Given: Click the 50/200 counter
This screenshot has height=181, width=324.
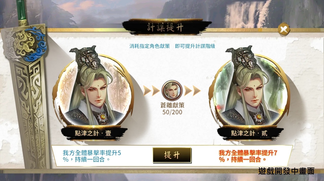Looking at the screenshot, I should [172, 112].
